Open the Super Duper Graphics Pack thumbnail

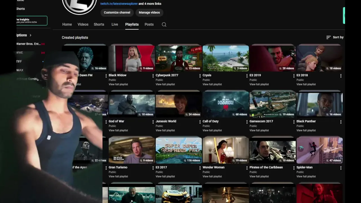[179, 151]
